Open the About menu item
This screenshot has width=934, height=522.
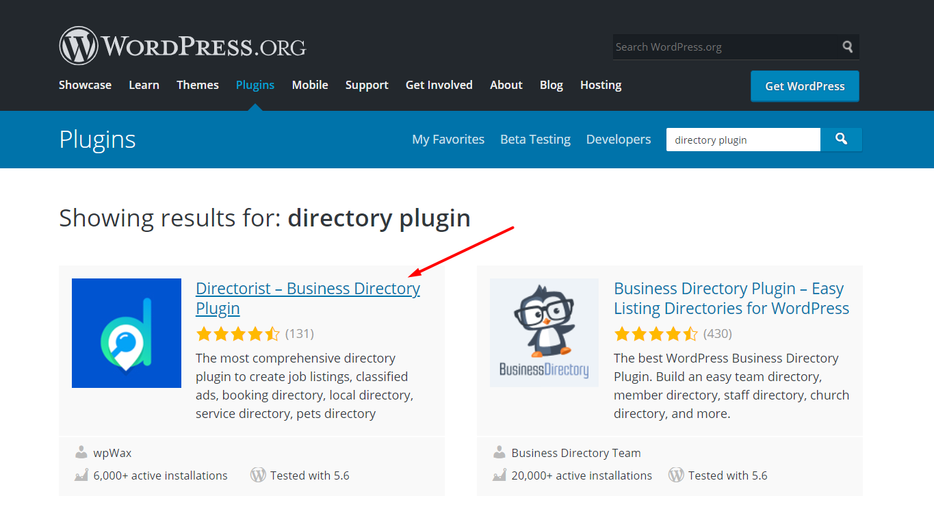click(506, 85)
